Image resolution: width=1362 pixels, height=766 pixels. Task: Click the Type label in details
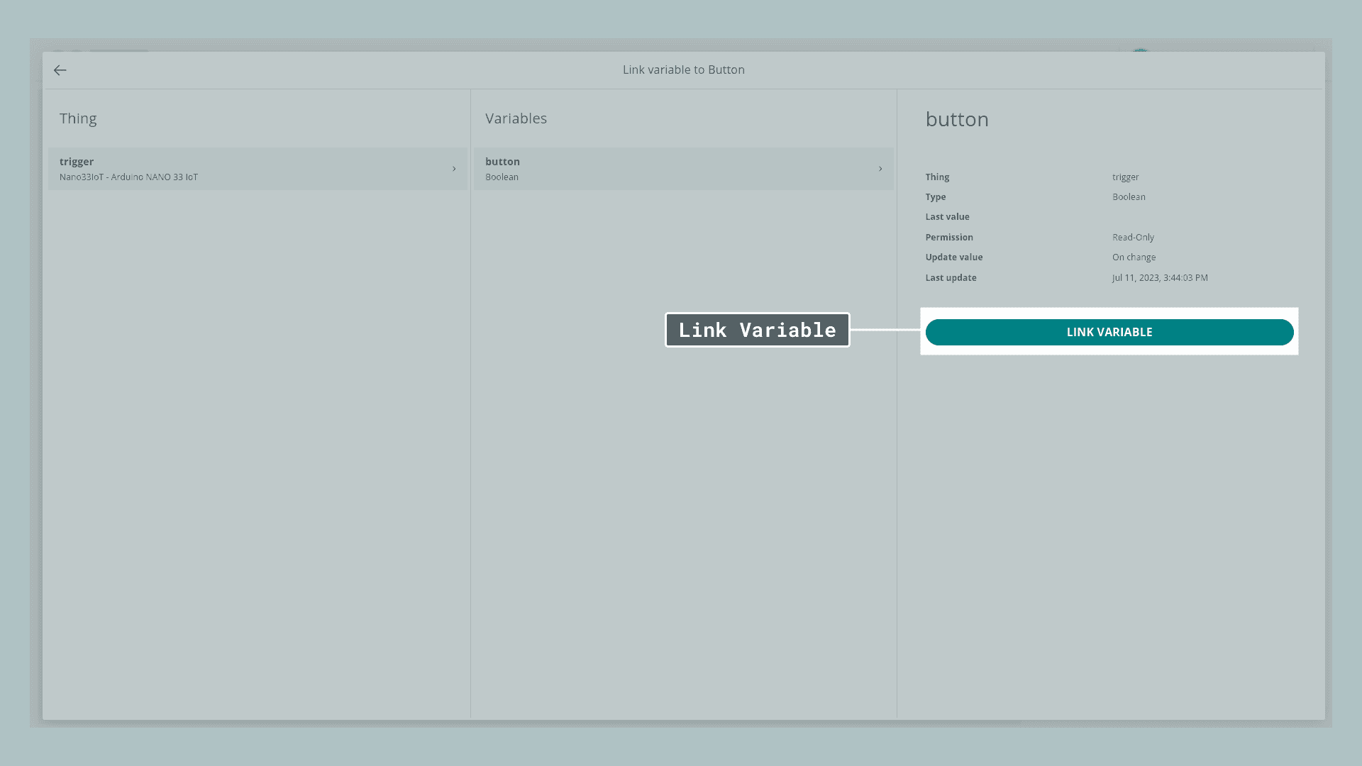(x=935, y=197)
